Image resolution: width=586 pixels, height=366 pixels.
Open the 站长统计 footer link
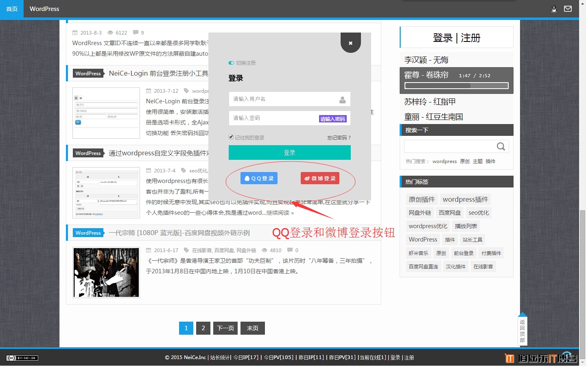[x=220, y=357]
